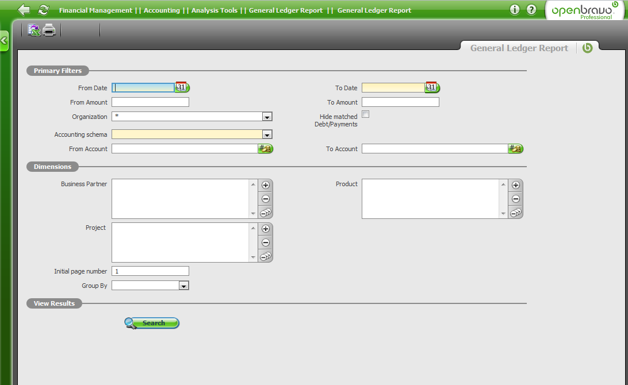
Task: Click the last General Ledger Report breadcrumb
Action: pyautogui.click(x=374, y=10)
